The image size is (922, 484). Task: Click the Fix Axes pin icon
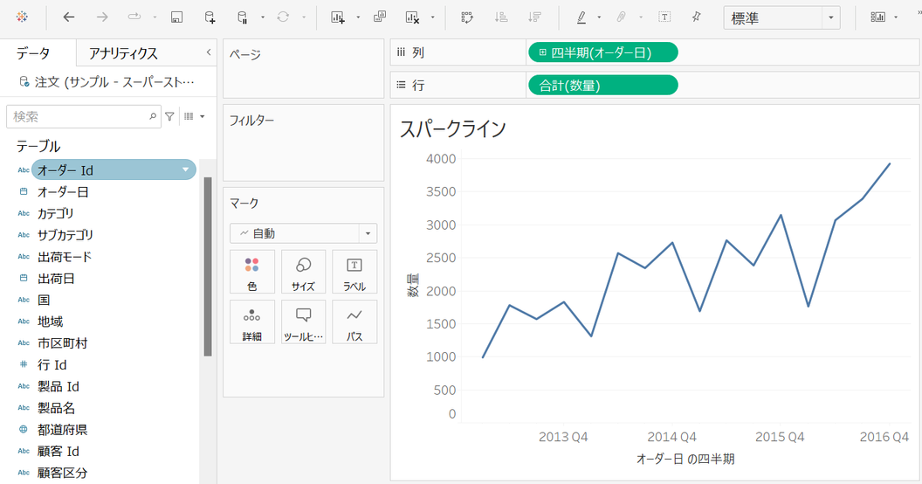pyautogui.click(x=696, y=17)
